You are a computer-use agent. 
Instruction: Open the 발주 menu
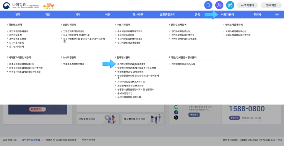(18, 14)
